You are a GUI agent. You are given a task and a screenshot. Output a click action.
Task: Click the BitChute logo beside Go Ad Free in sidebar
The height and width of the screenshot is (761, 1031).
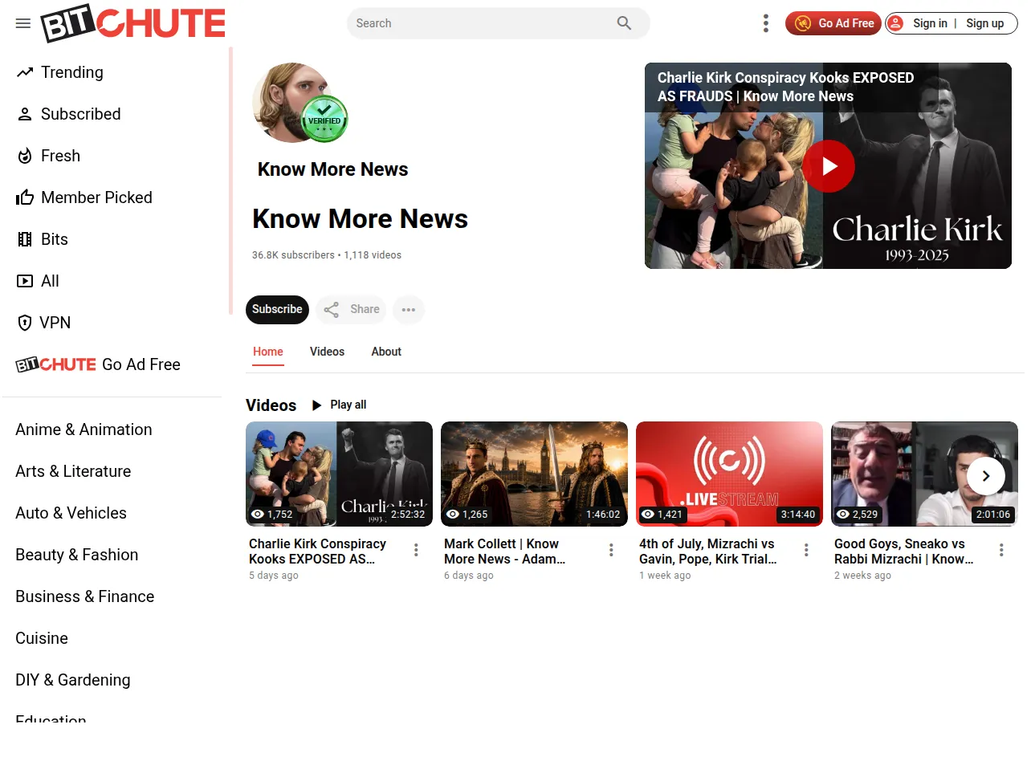point(56,364)
